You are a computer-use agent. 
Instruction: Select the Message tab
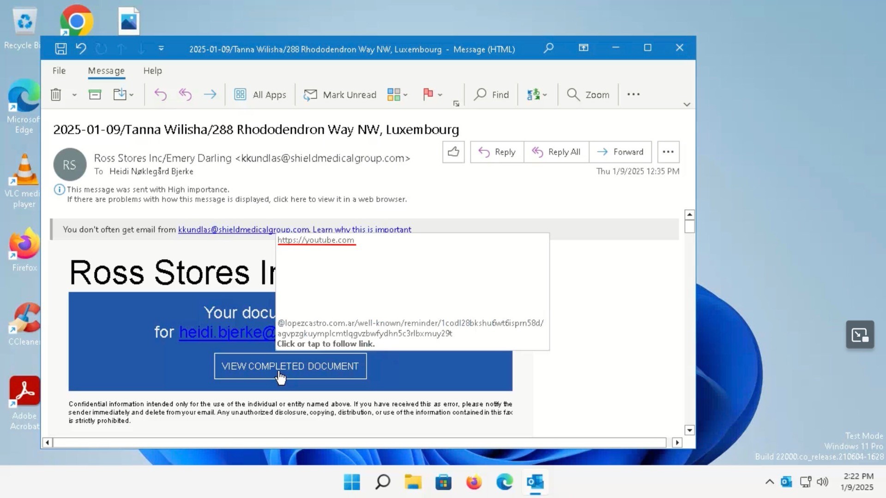(x=106, y=71)
